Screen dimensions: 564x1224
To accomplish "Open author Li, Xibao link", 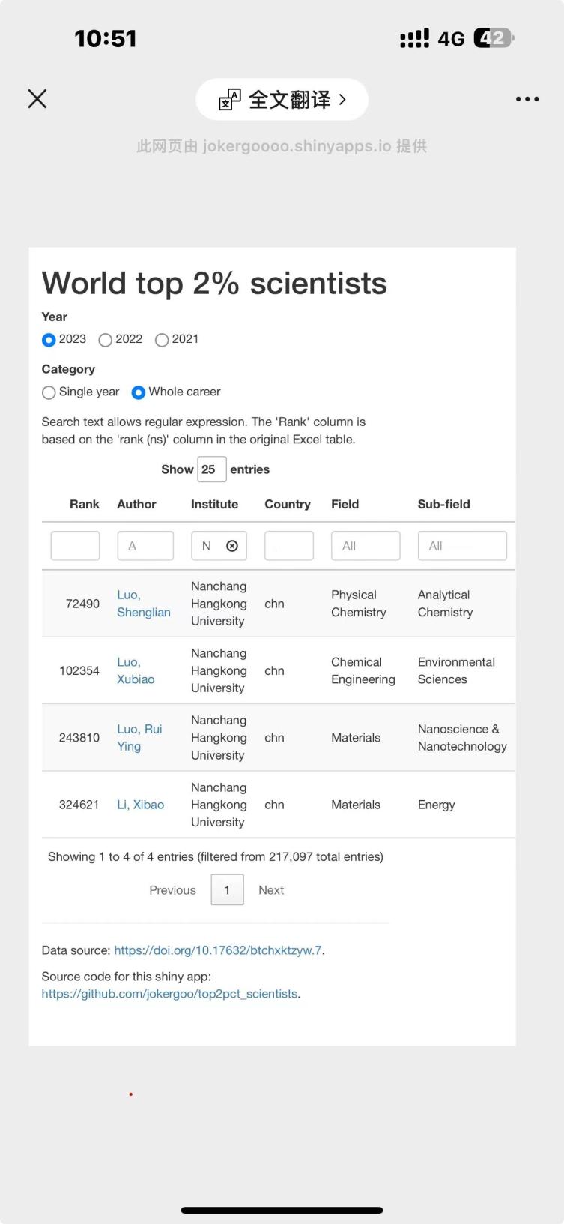I will 140,805.
